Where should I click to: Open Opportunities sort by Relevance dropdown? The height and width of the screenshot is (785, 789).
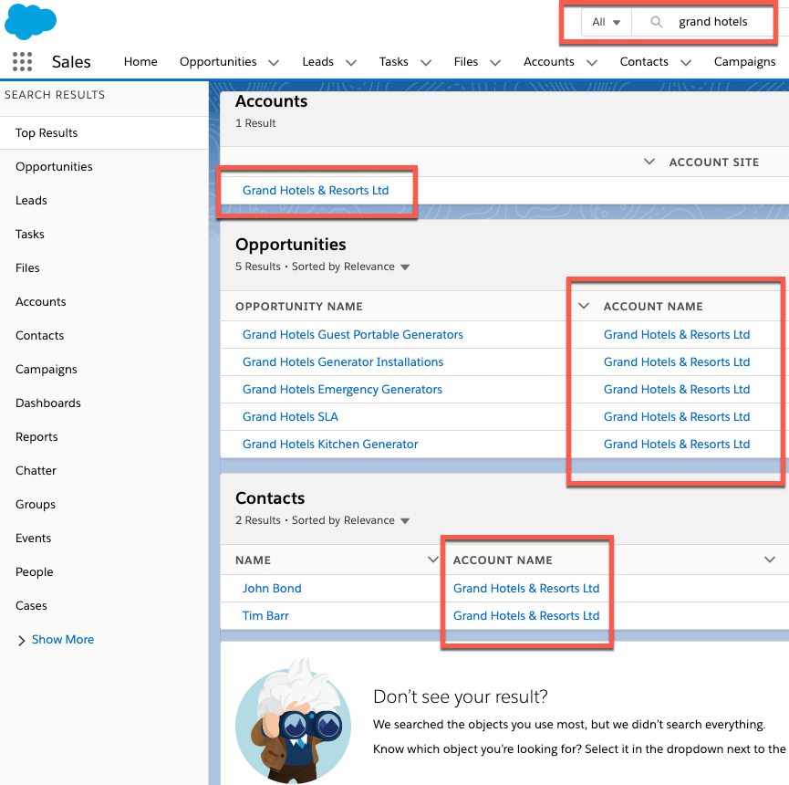(405, 267)
